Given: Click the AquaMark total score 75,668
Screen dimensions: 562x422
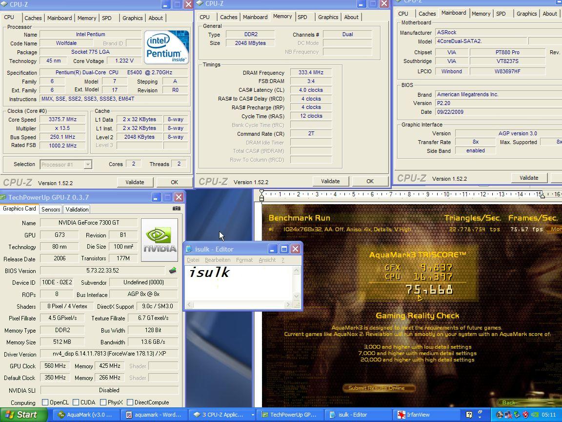Looking at the screenshot, I should click(429, 289).
